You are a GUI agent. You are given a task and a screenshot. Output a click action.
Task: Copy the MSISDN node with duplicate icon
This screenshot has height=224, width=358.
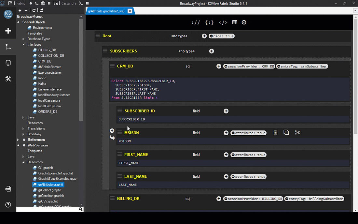point(286,132)
